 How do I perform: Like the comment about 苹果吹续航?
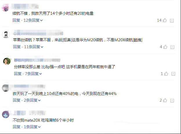(x=165, y=47)
